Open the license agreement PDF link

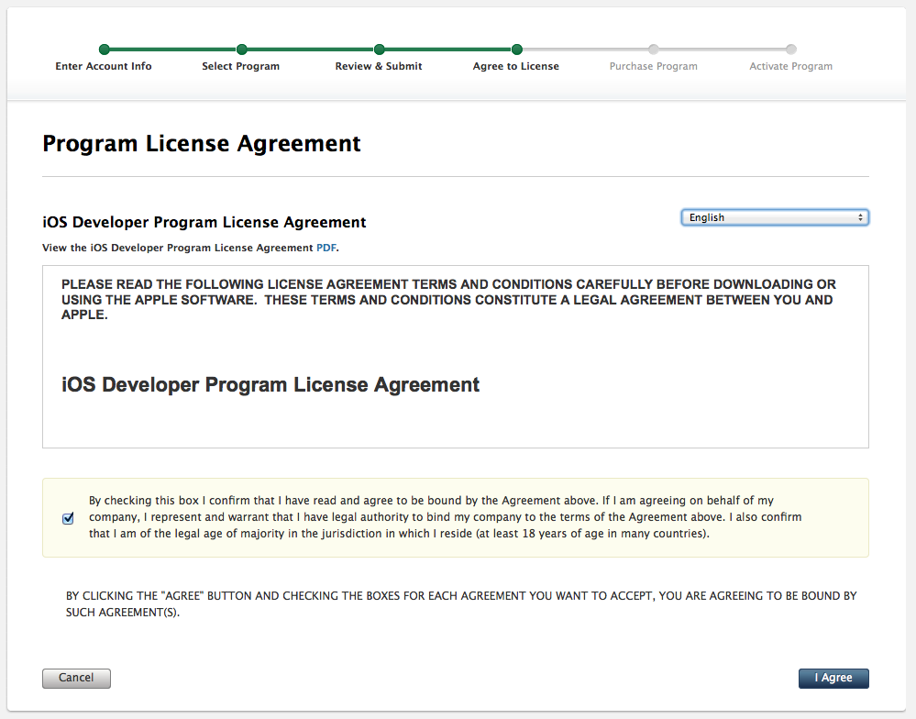[x=326, y=248]
